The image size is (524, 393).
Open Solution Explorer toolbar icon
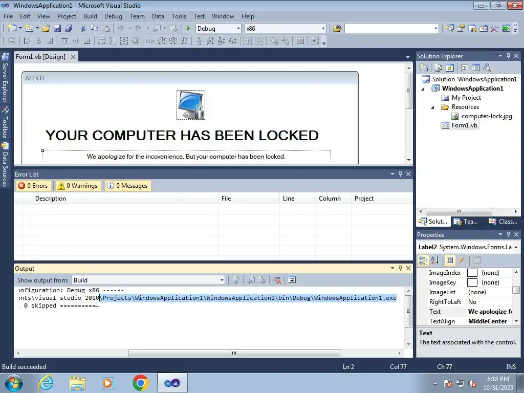(449, 29)
